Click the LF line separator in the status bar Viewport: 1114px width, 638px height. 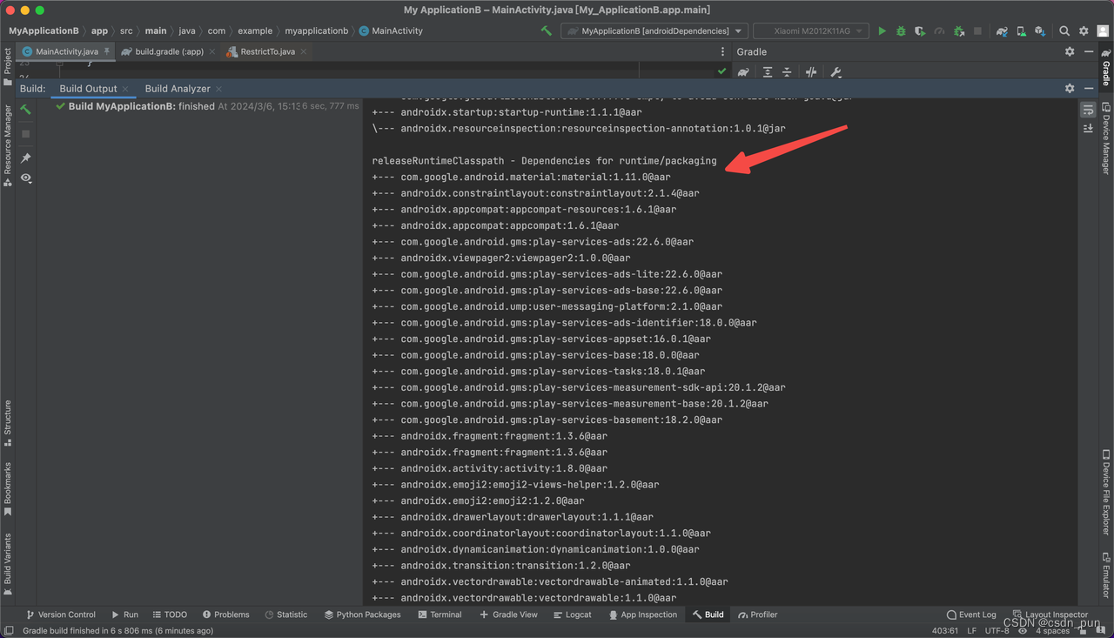tap(972, 631)
